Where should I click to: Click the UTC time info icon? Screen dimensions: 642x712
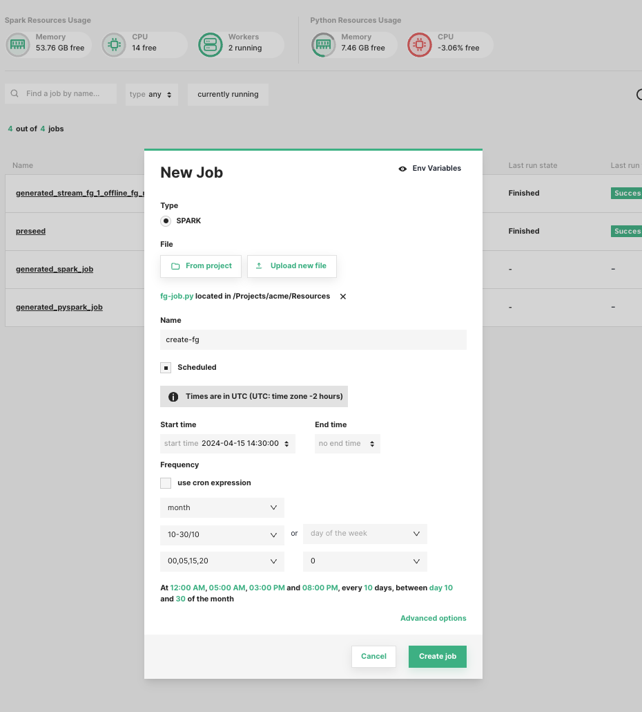[x=173, y=397]
